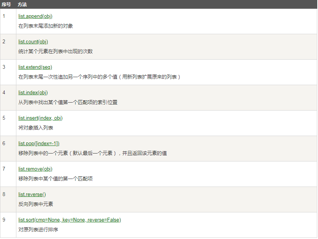
Task: Follow the list.remove(obj) link
Action: [x=35, y=169]
